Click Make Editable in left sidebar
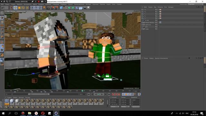 pyautogui.click(x=2, y=13)
